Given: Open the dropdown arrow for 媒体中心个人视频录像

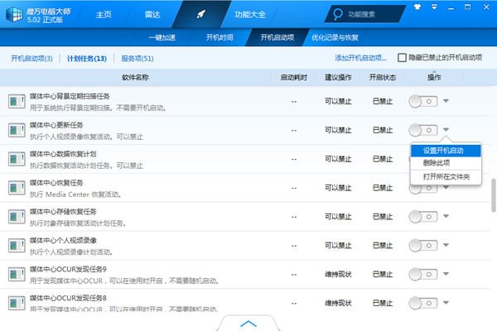Looking at the screenshot, I should point(447,245).
